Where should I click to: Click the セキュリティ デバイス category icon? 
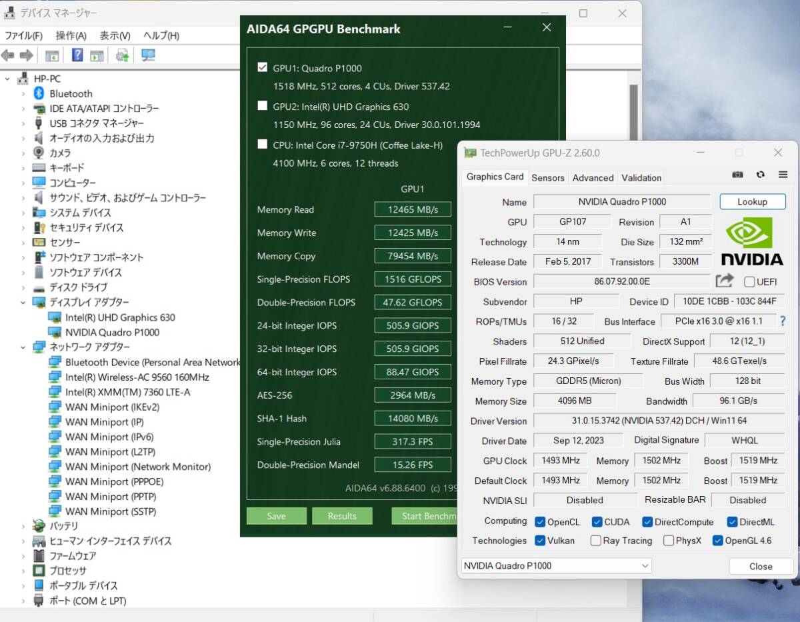coord(39,227)
